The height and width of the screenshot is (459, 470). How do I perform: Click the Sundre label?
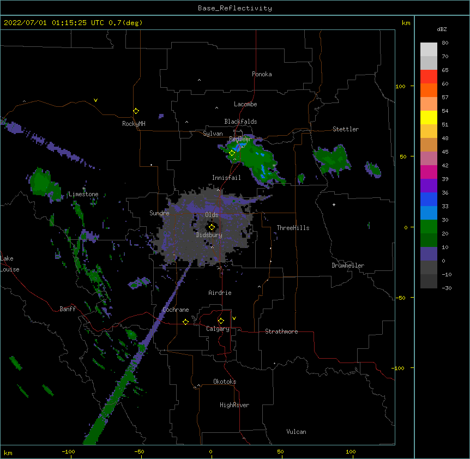159,213
